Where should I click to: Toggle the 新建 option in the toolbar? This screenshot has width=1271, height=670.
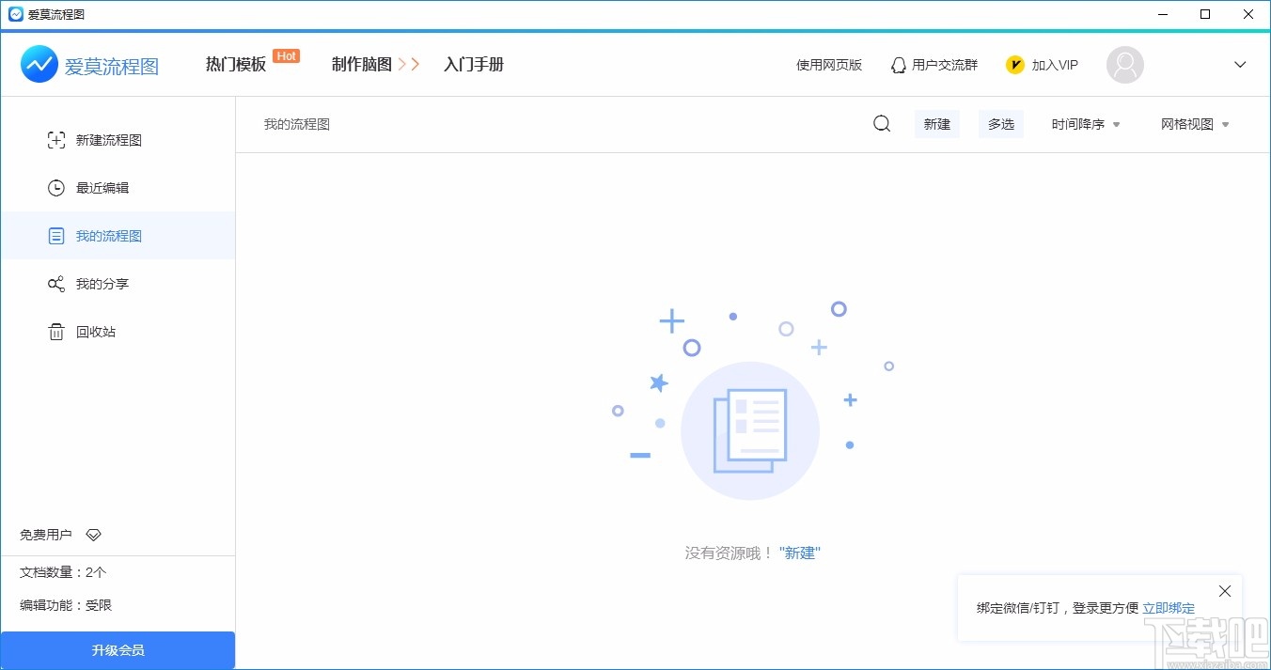pyautogui.click(x=936, y=123)
